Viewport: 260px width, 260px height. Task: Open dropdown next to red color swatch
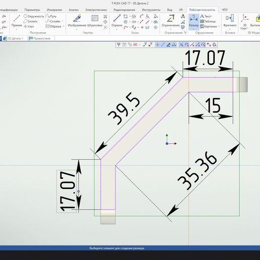[140, 45]
